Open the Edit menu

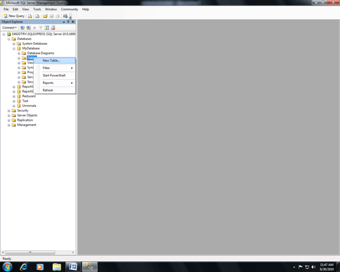pyautogui.click(x=15, y=9)
